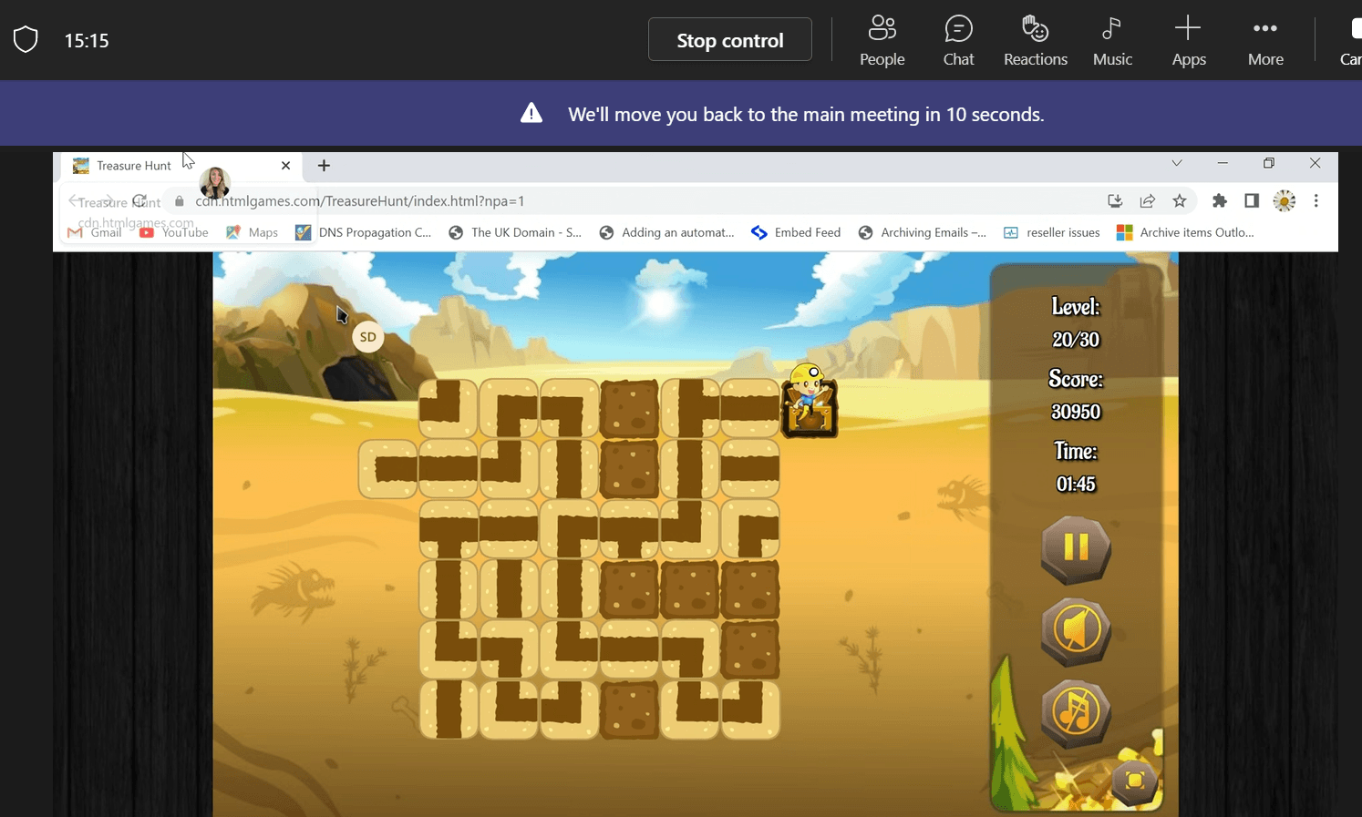This screenshot has height=817, width=1362.
Task: Bookmark this page with the star icon
Action: (x=1180, y=201)
